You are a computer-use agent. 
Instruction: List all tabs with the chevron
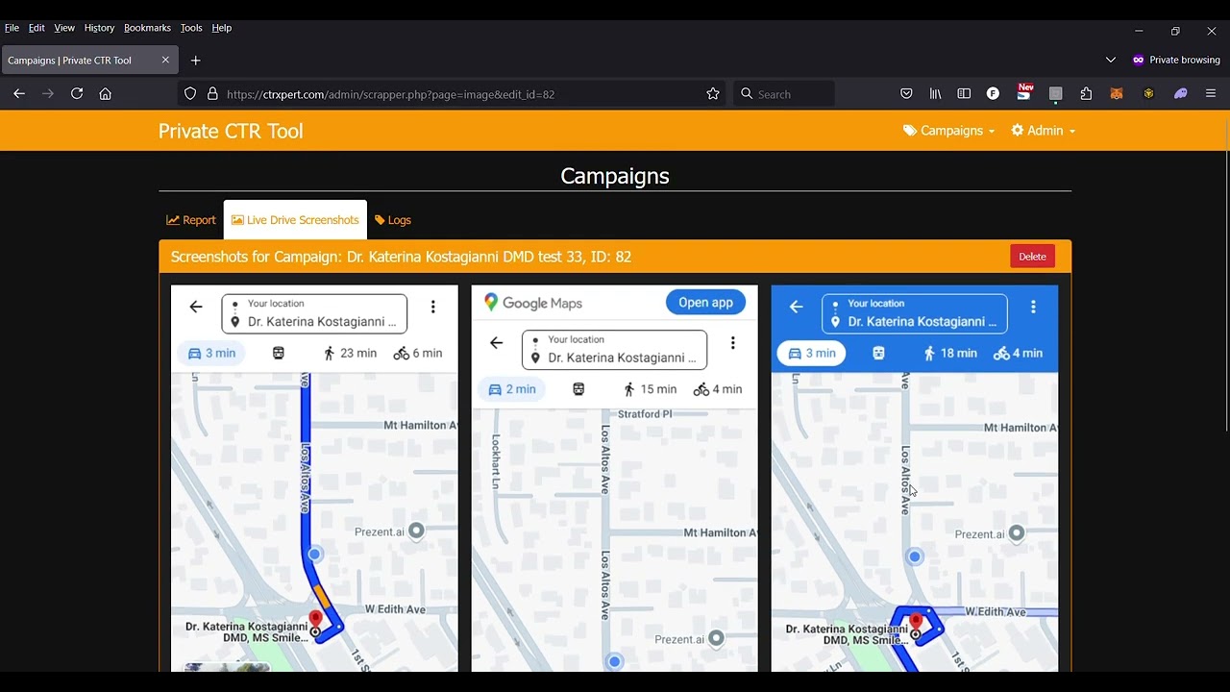point(1111,60)
